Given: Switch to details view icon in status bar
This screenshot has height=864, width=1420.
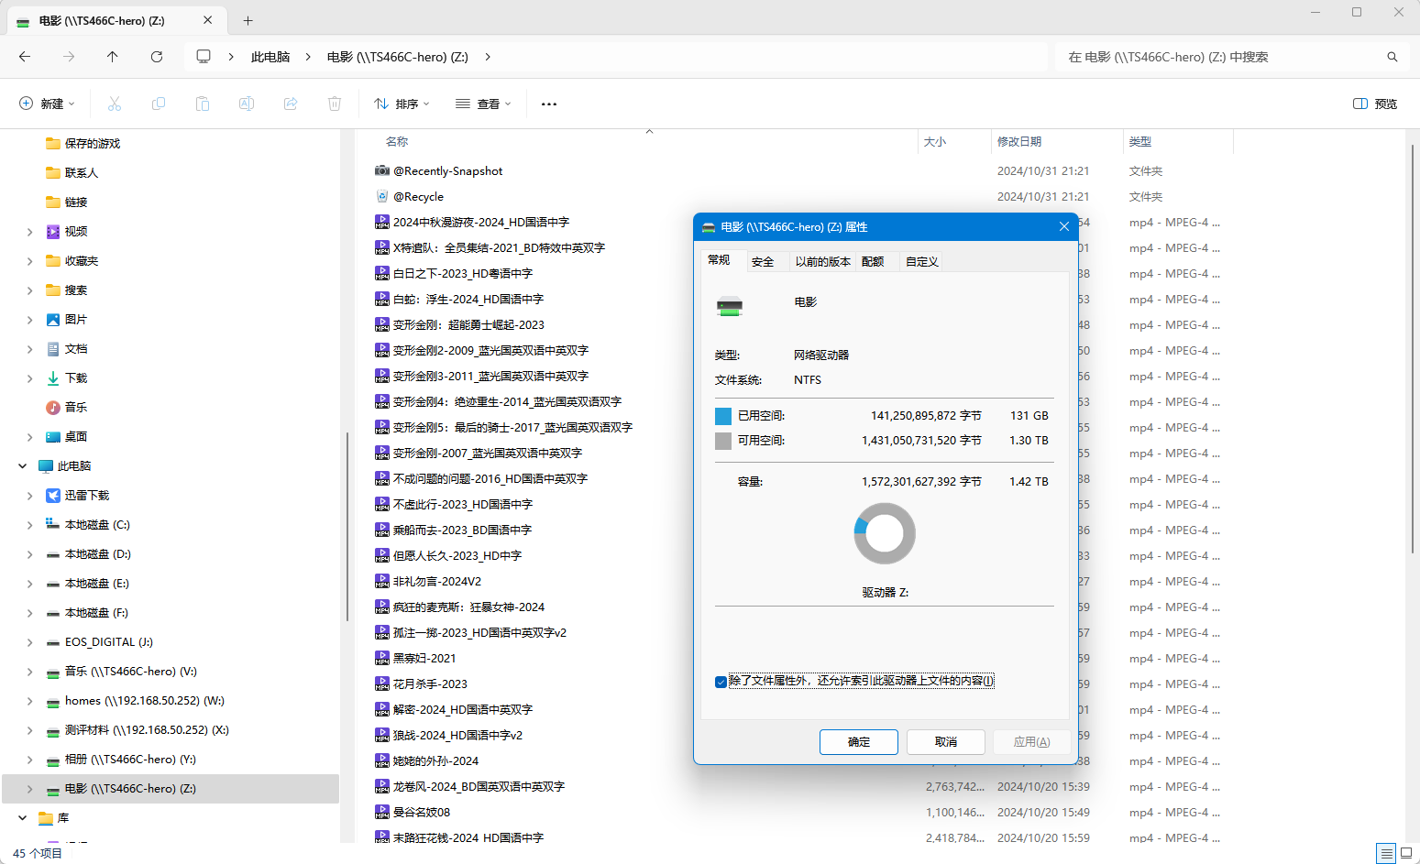Looking at the screenshot, I should [1386, 853].
